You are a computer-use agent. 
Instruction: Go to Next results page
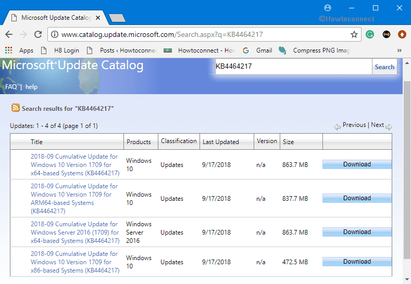[377, 125]
